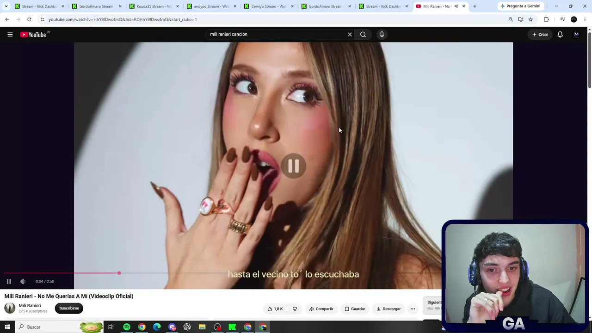Clear the YouTube search query

pos(350,34)
